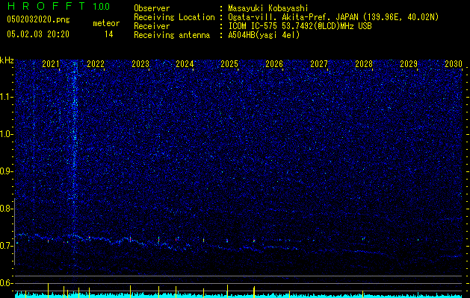Click the HROFFT title text
The image size is (470, 298).
(46, 6)
